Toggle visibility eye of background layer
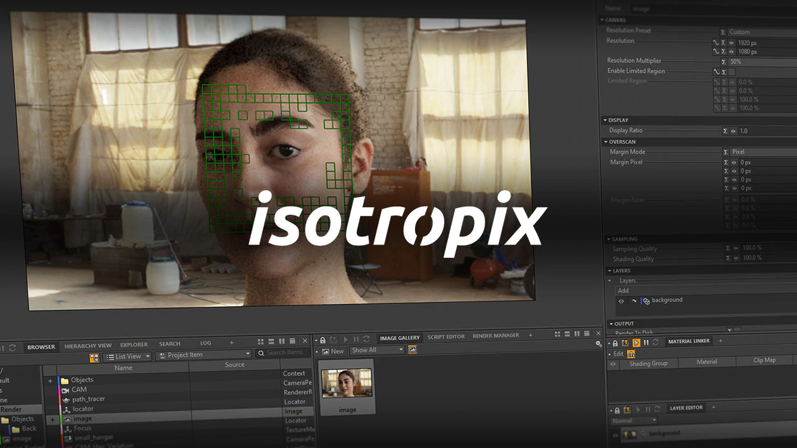 click(x=621, y=301)
